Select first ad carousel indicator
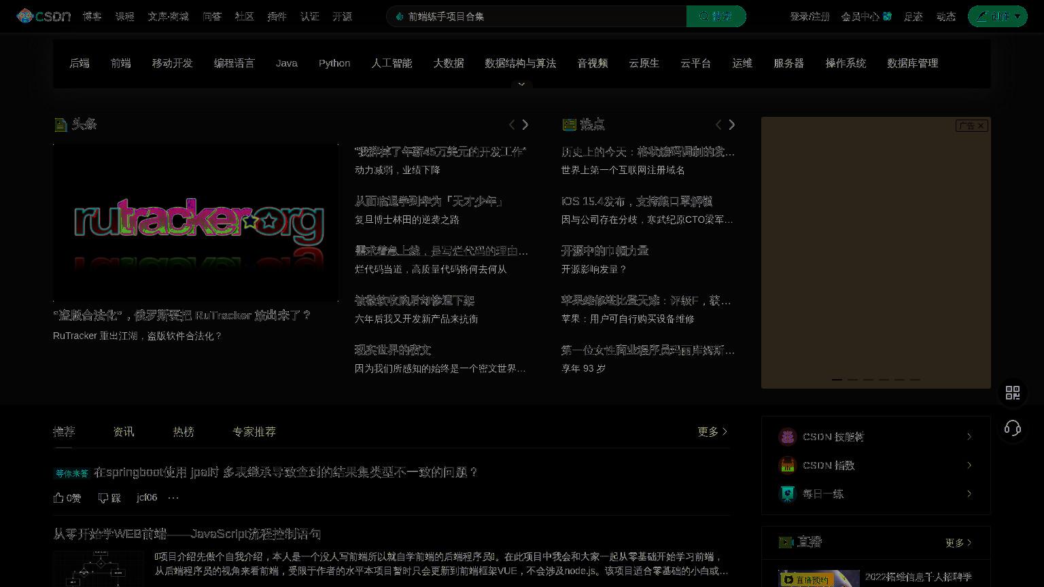 pyautogui.click(x=837, y=380)
